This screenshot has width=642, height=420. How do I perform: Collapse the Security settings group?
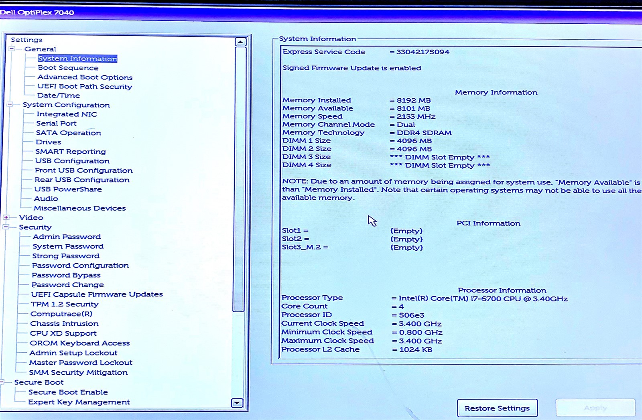[x=6, y=227]
